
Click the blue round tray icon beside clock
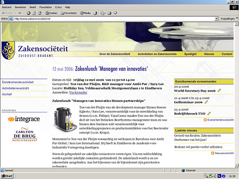[223, 176]
